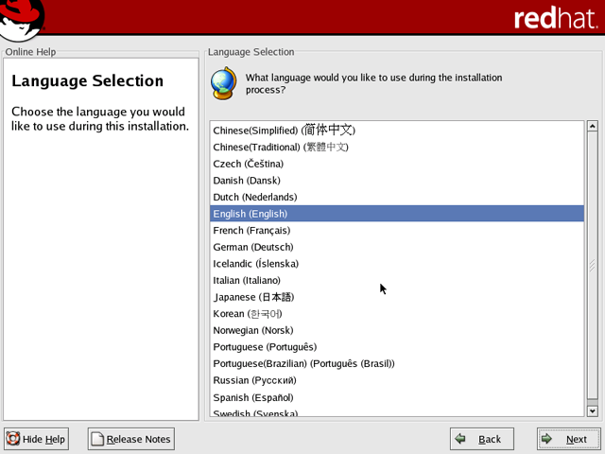Image resolution: width=605 pixels, height=454 pixels.
Task: Select Portuguese(Brazilian) language option
Action: [303, 363]
